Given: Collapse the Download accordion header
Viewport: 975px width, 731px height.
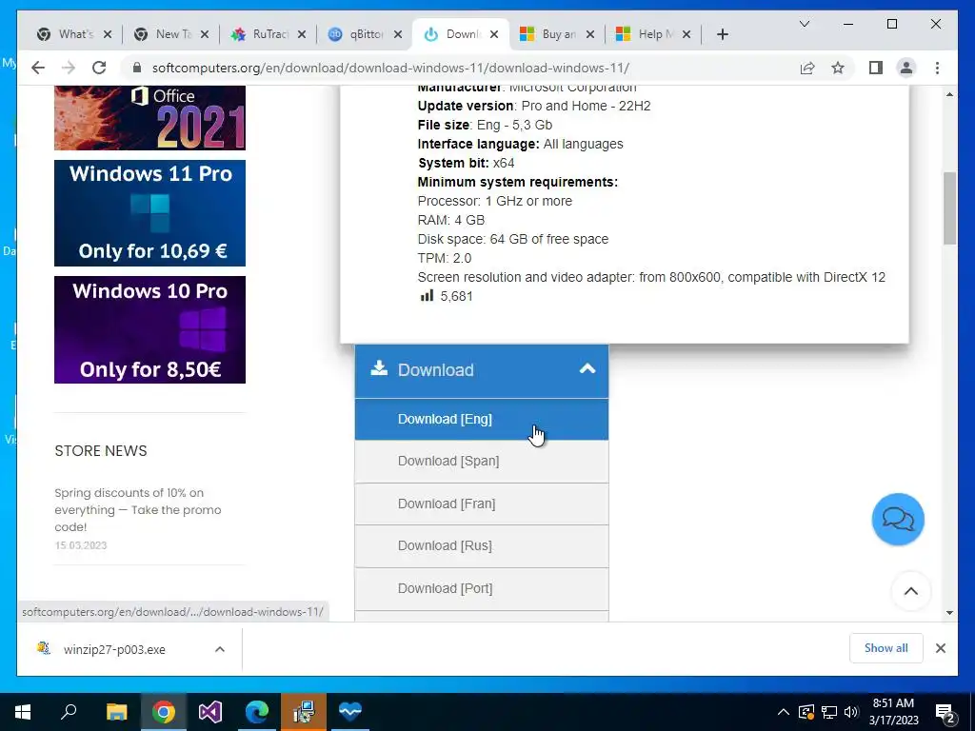Looking at the screenshot, I should coord(481,370).
